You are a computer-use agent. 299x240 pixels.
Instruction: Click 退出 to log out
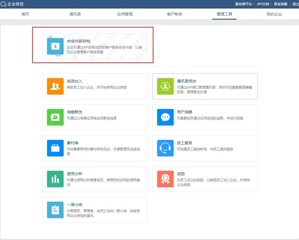pos(295,4)
